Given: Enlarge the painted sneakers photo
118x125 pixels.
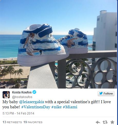Looking at the screenshot, I should (58, 44).
